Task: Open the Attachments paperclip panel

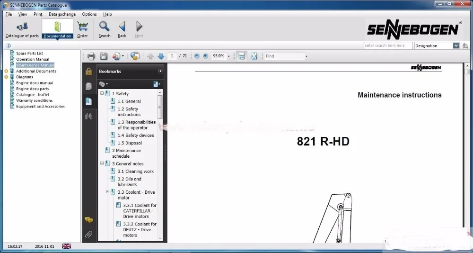Action: [x=88, y=235]
